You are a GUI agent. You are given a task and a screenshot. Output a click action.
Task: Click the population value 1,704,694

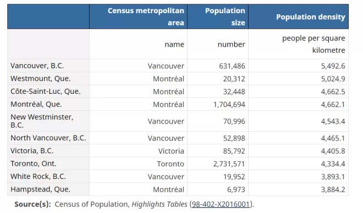click(x=229, y=104)
